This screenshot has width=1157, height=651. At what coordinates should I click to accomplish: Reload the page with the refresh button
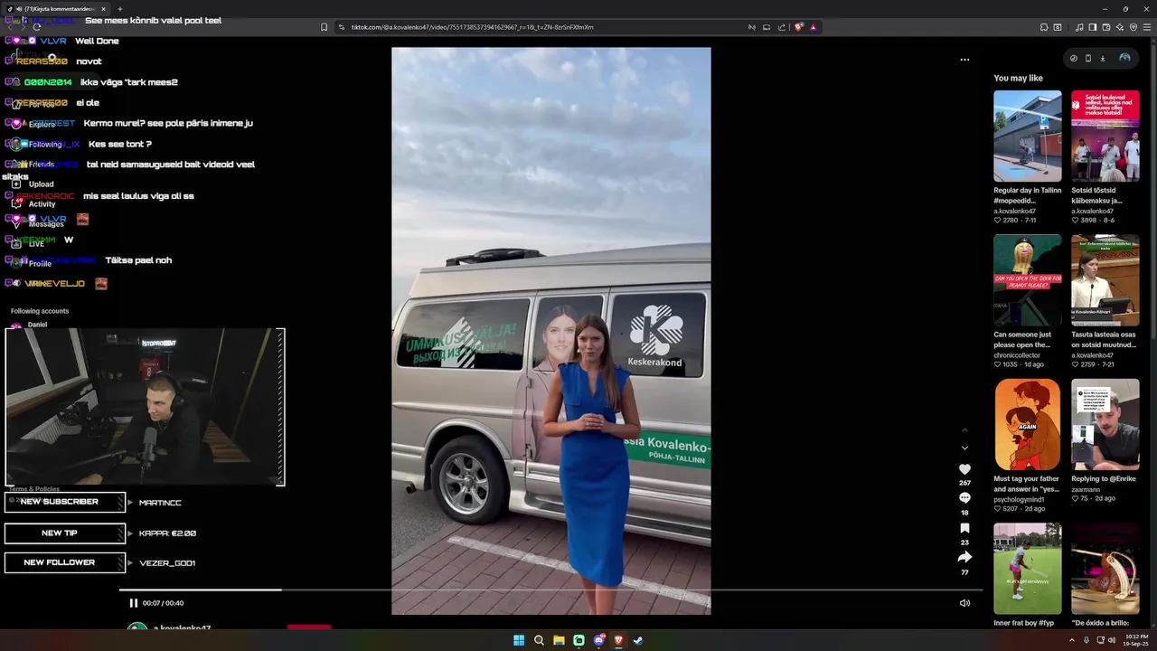(x=37, y=27)
